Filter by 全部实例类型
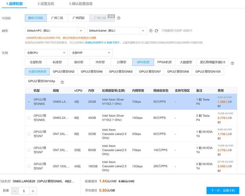The image size is (245, 196). 37,72
